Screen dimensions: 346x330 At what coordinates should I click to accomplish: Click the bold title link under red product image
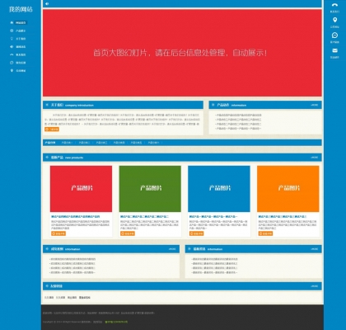(76, 216)
